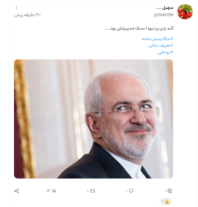
Task: Select the post text گند زدن پز نبود
Action: tap(159, 28)
